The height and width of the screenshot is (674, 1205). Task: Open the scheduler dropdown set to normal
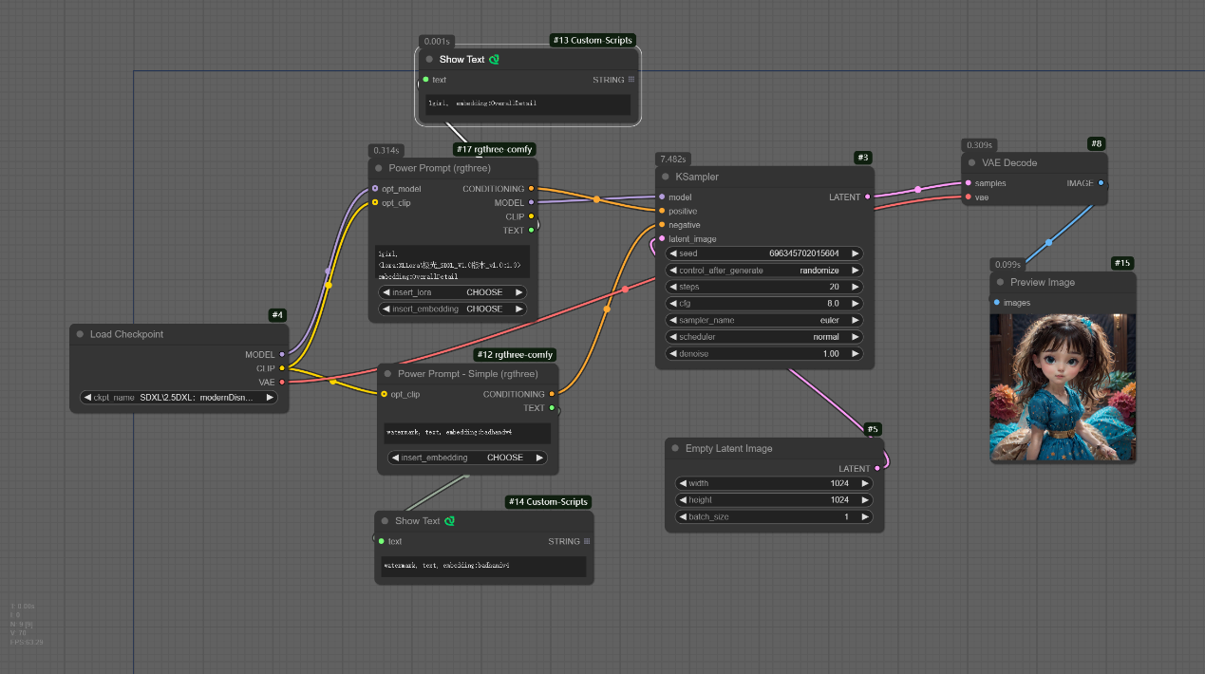[x=763, y=337]
